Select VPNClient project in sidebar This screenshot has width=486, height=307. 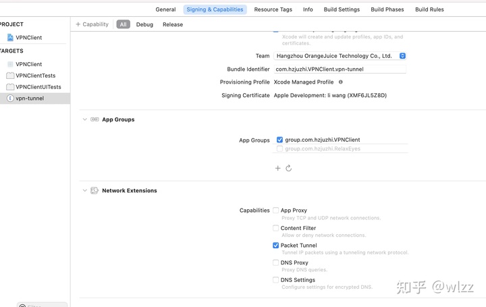coord(29,38)
